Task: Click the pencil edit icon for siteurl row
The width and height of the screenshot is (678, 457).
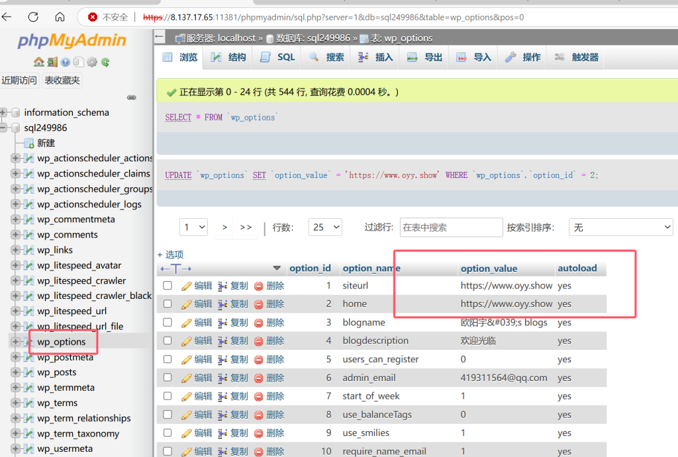Action: click(x=186, y=286)
